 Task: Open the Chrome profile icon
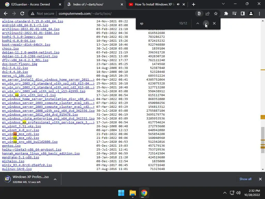click(251, 13)
